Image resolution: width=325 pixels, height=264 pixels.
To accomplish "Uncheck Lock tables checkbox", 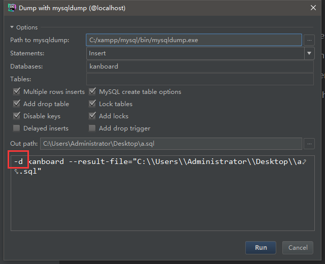I will [x=92, y=104].
